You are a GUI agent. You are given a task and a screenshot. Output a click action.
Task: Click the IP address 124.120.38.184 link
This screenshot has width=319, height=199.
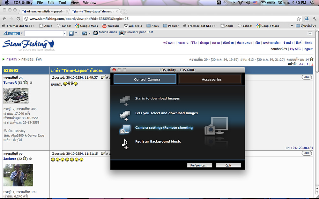pos(302,148)
